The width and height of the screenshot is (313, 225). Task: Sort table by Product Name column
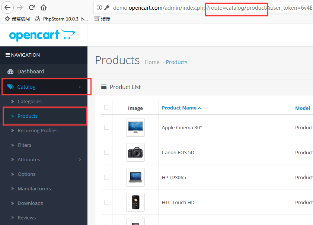(x=179, y=108)
